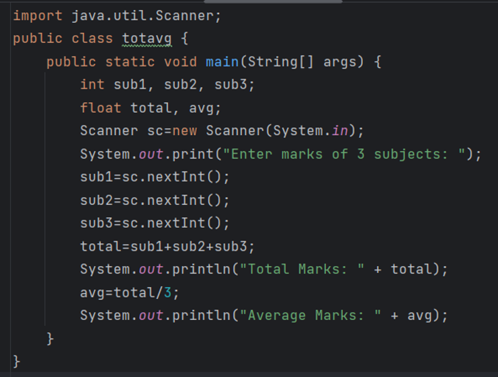Click the "Total Marks: " string literal

[x=302, y=269]
